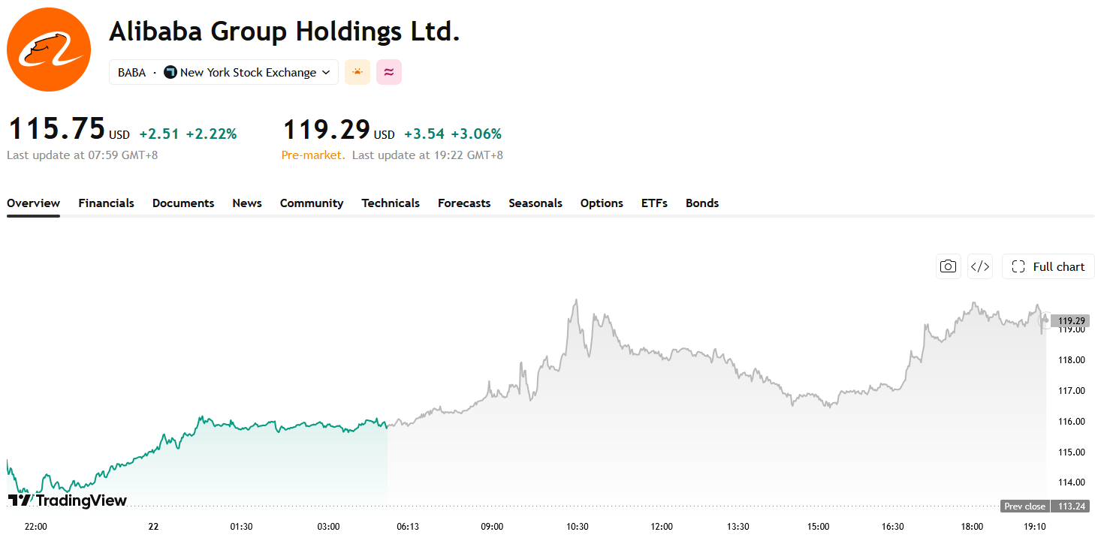Viewport: 1095px width, 541px height.
Task: Click the 16:30 time axis label
Action: tap(892, 527)
